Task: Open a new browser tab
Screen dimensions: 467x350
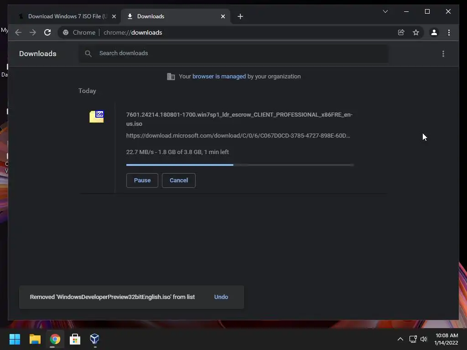Action: point(240,17)
